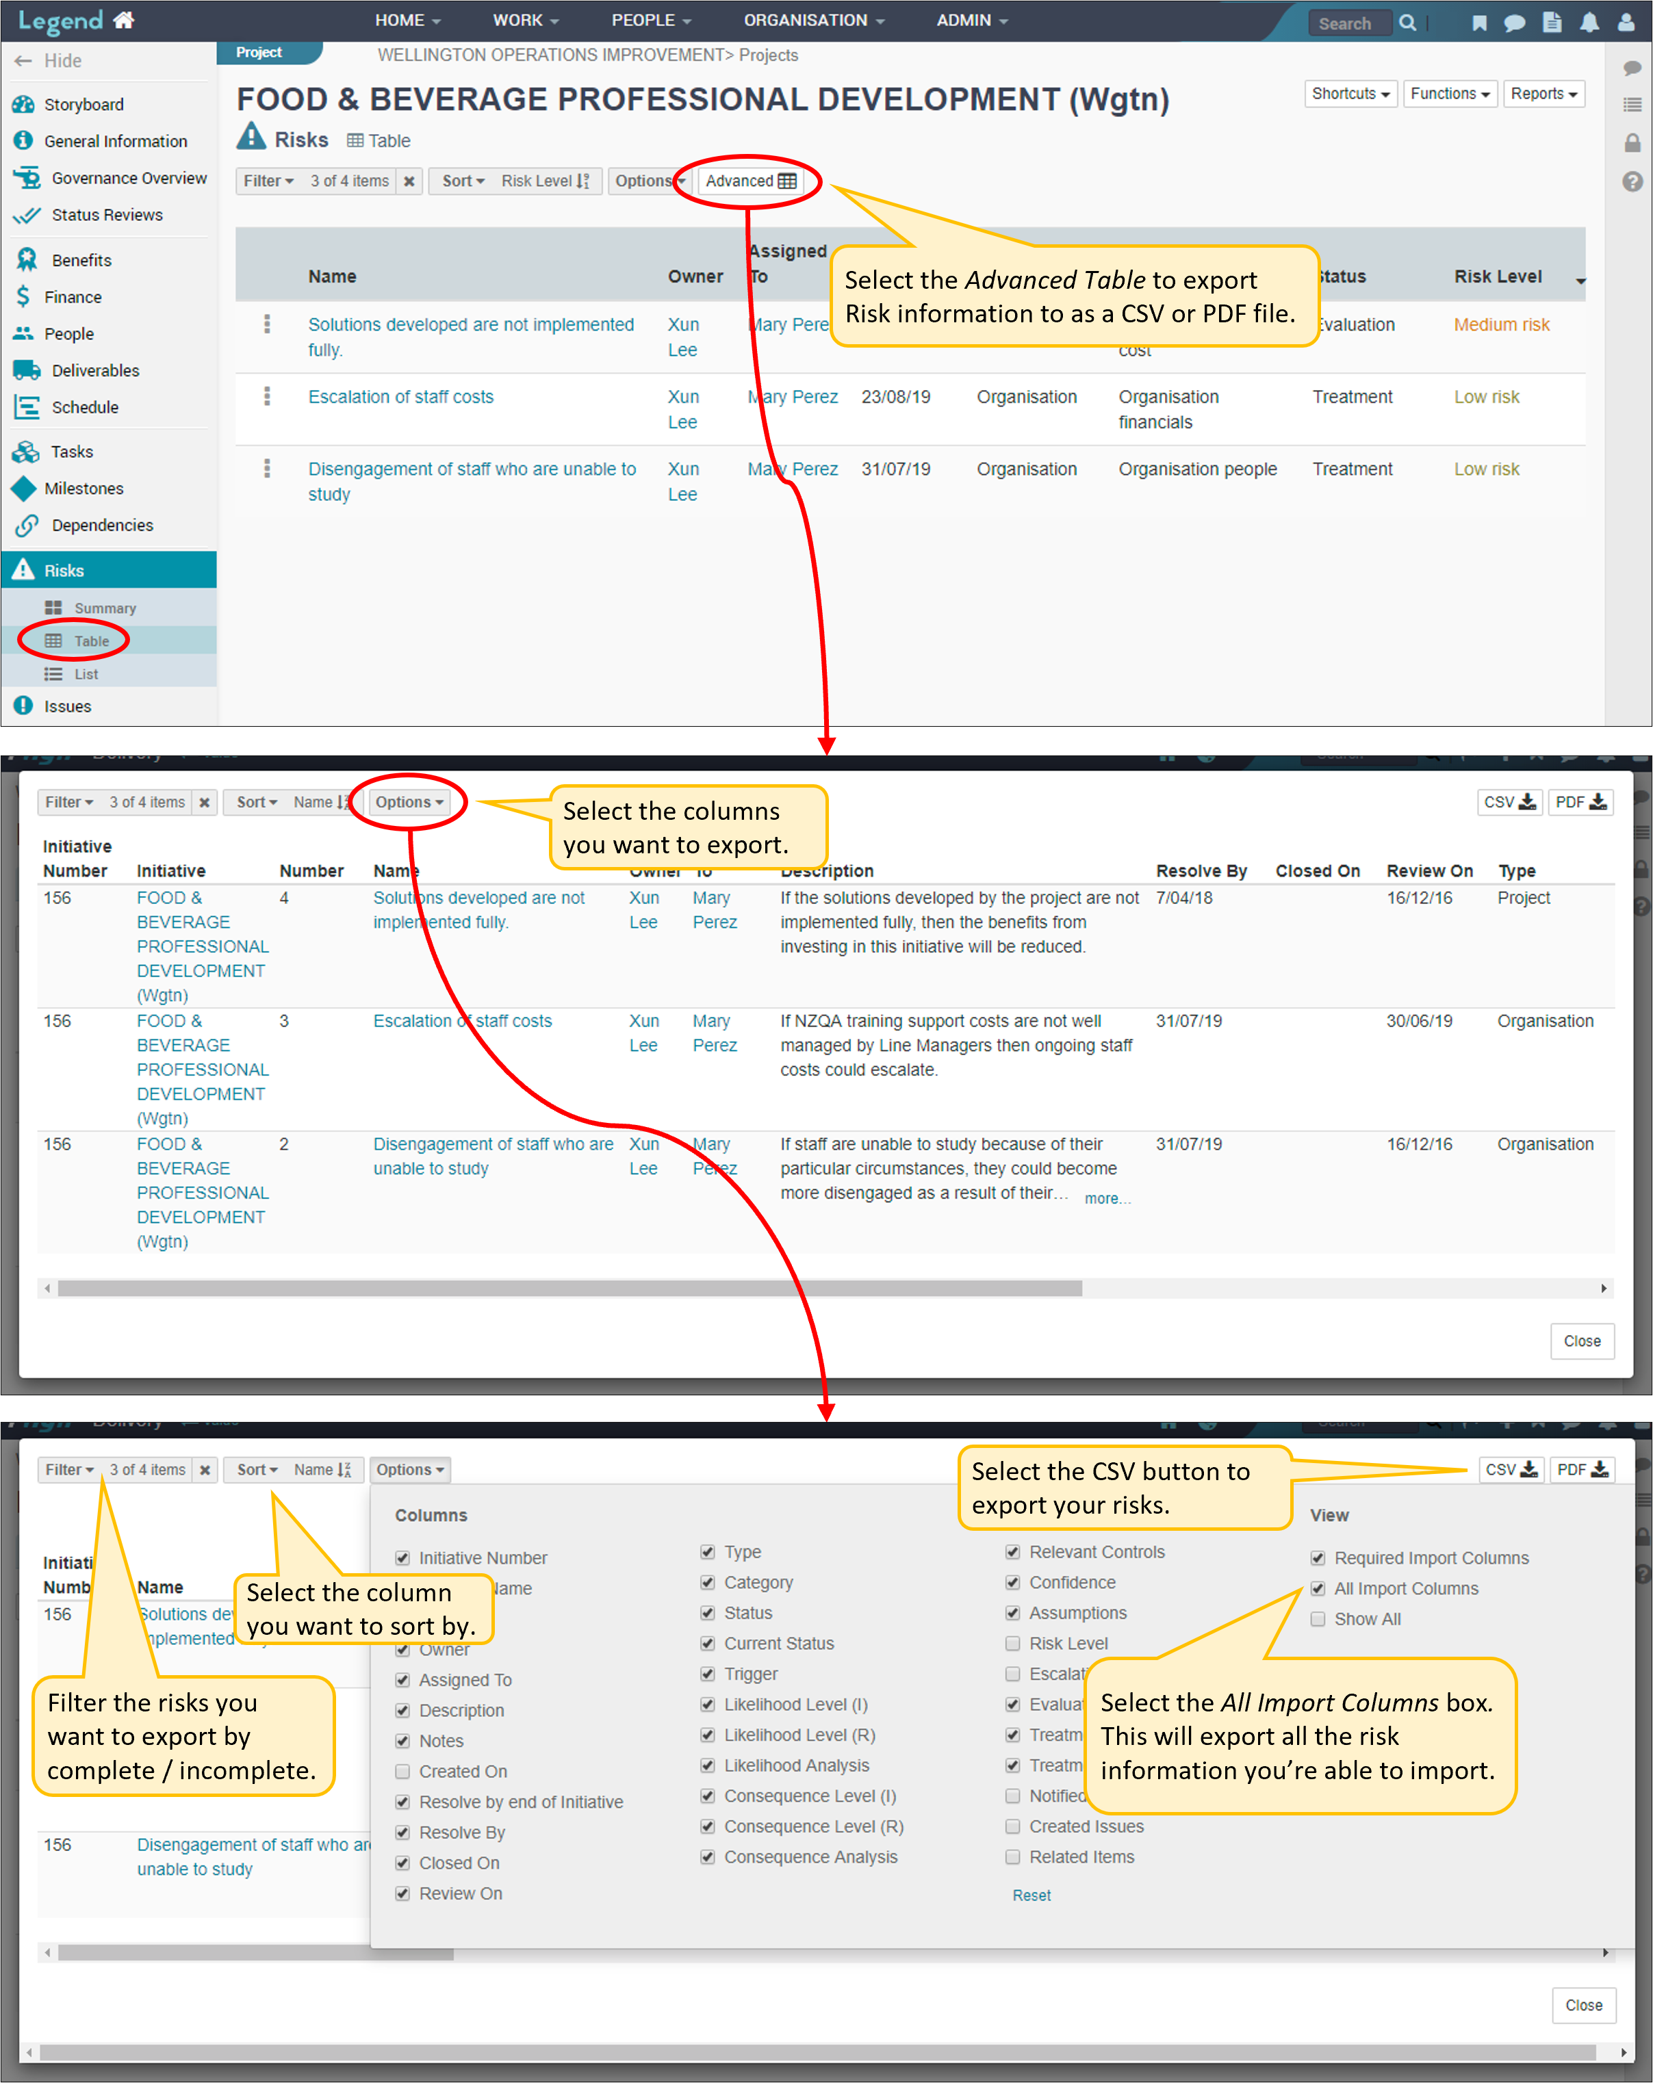Enable the Show All checkbox
Screen dimensions: 1653x2083
pos(1318,1619)
